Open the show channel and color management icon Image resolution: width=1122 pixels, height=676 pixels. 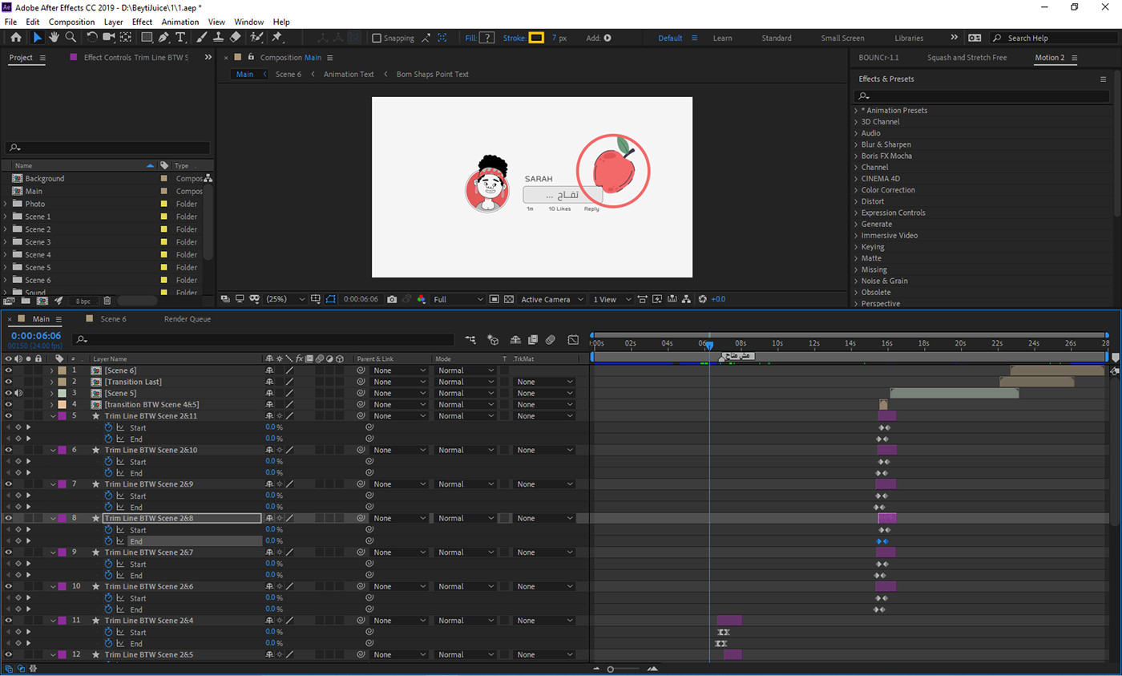[422, 299]
